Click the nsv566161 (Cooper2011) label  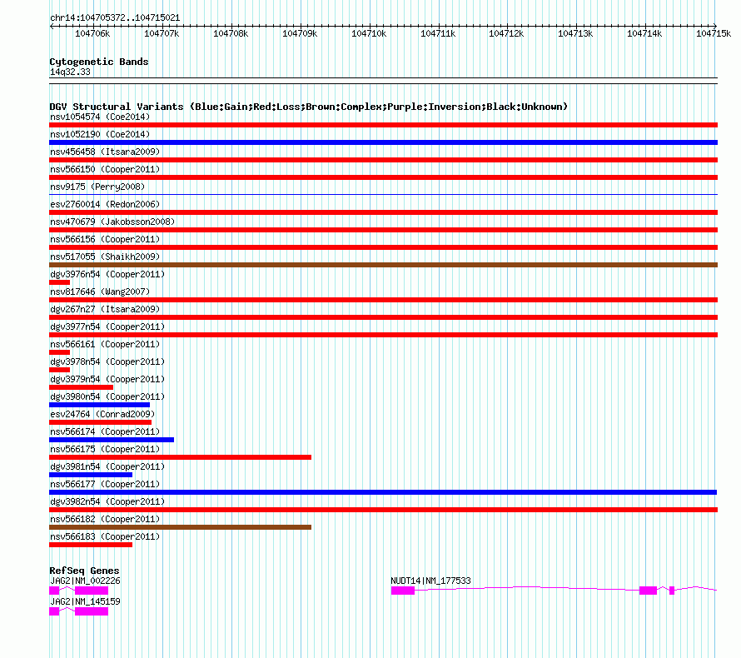[x=105, y=344]
